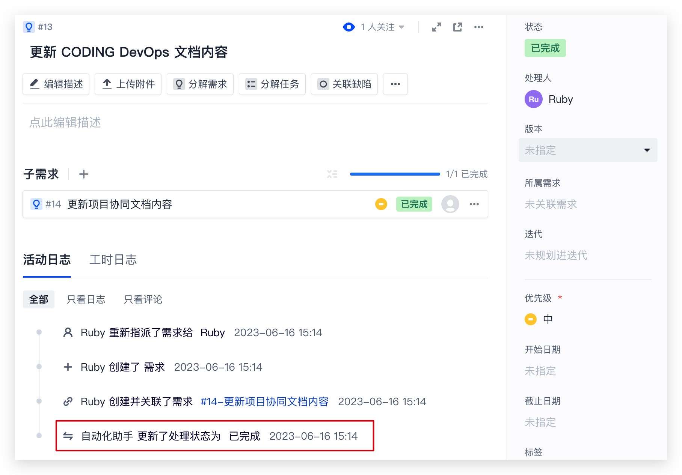Select the 只看日志 filter
Viewport: 682px width, 475px height.
click(86, 299)
